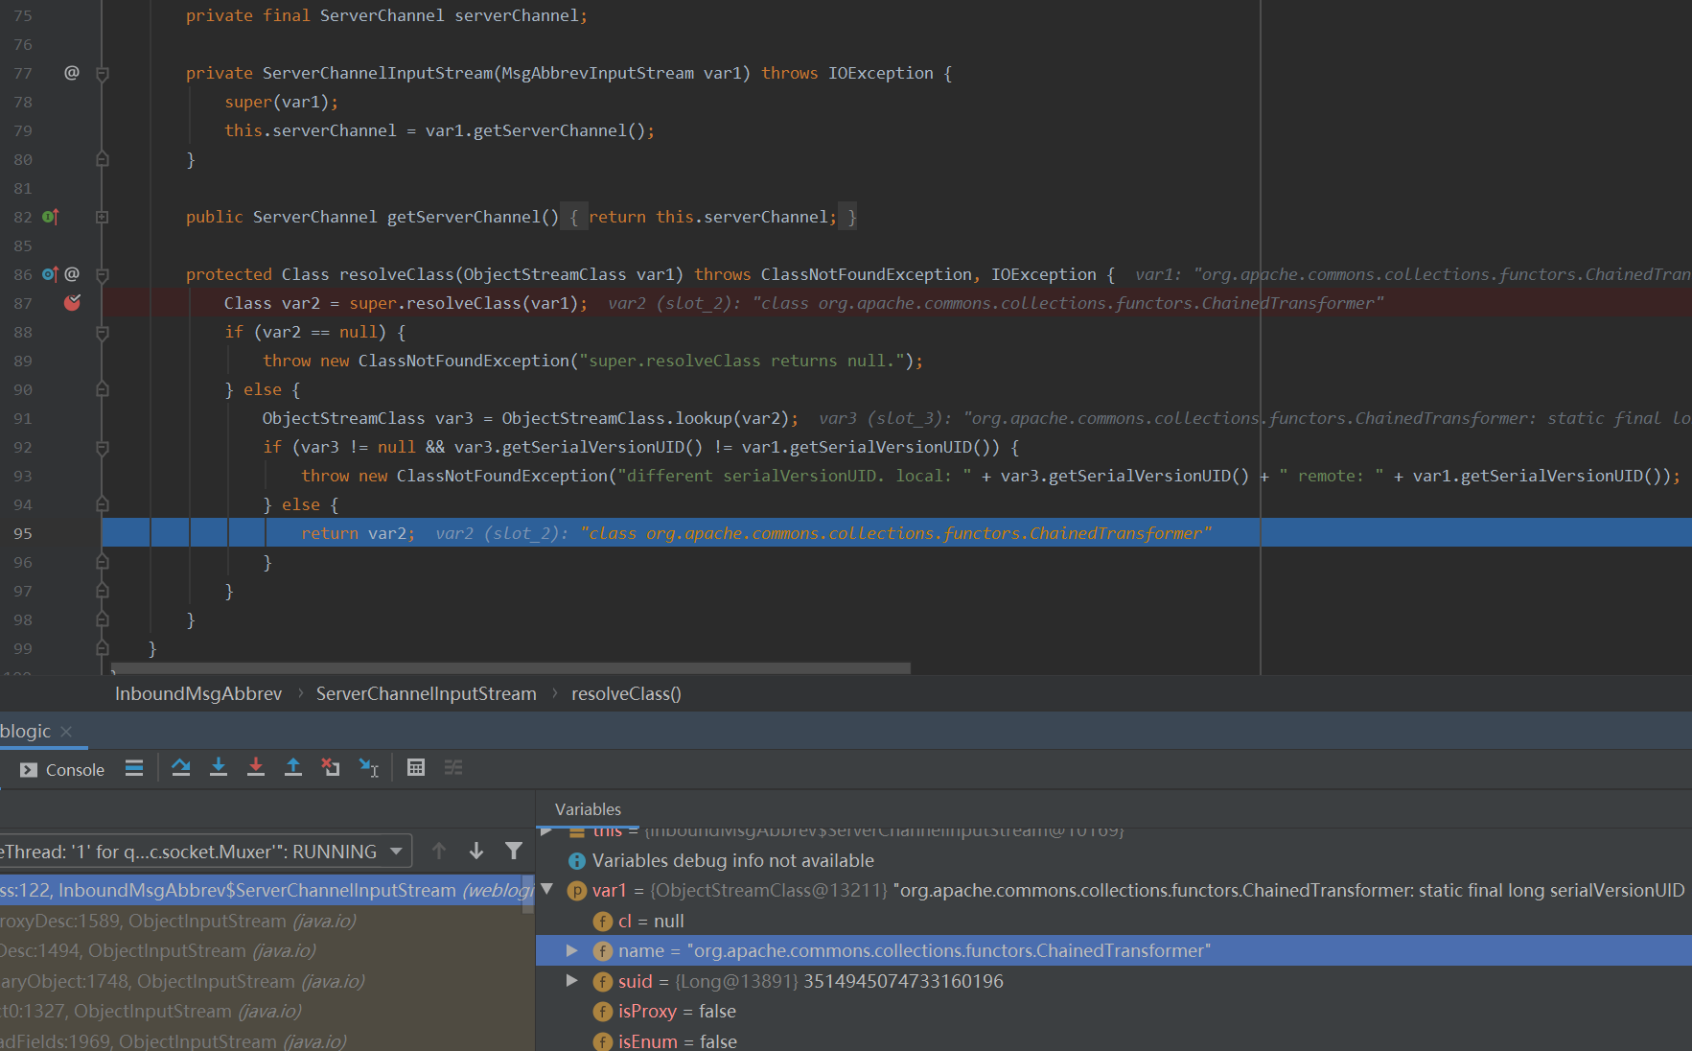
Task: Click line number 95 in gutter
Action: pos(23,533)
